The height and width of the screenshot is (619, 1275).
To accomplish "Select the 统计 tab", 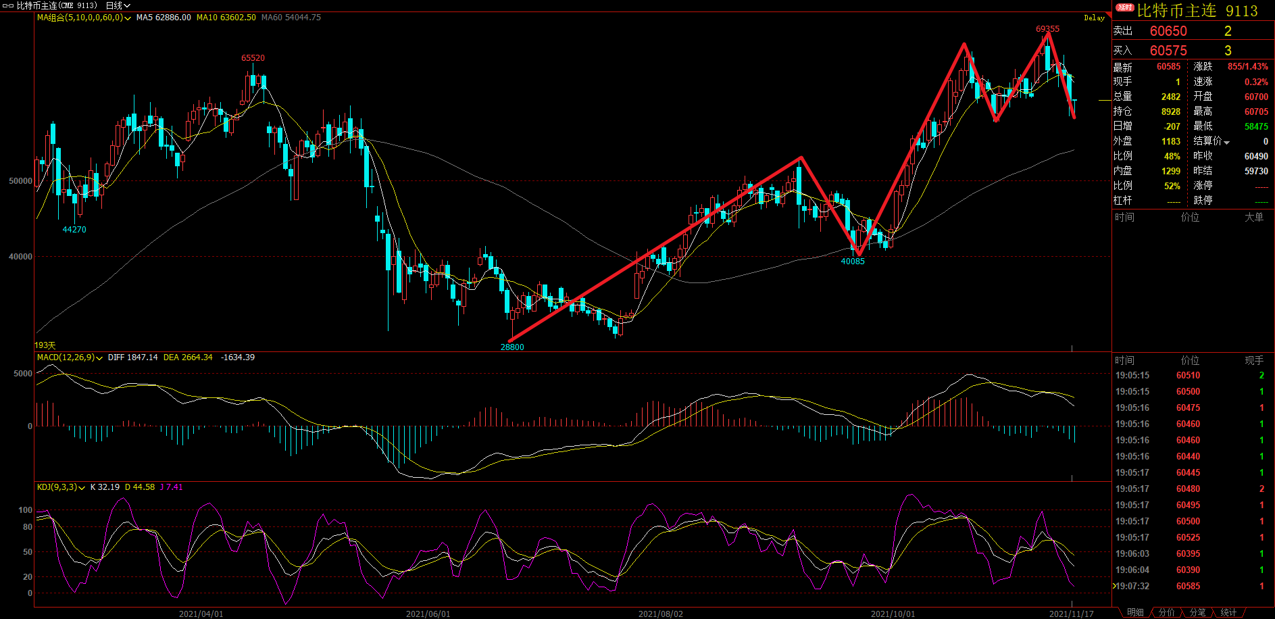I will (1228, 612).
